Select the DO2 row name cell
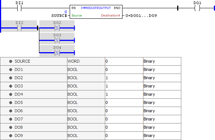This screenshot has width=215, height=140. pos(34,78)
